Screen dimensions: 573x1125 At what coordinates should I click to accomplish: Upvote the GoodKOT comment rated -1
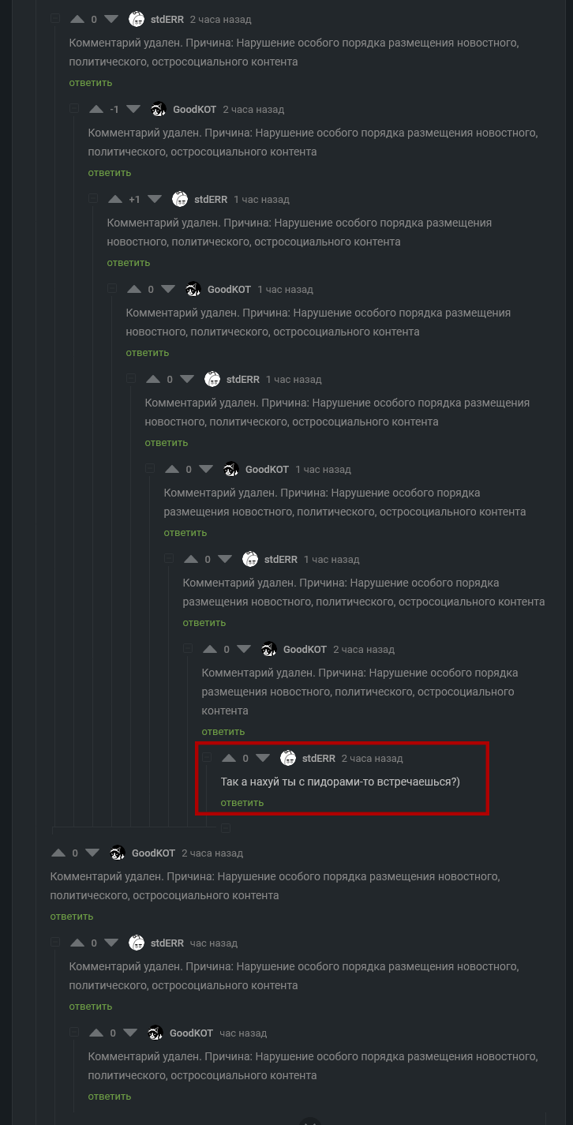[x=96, y=109]
